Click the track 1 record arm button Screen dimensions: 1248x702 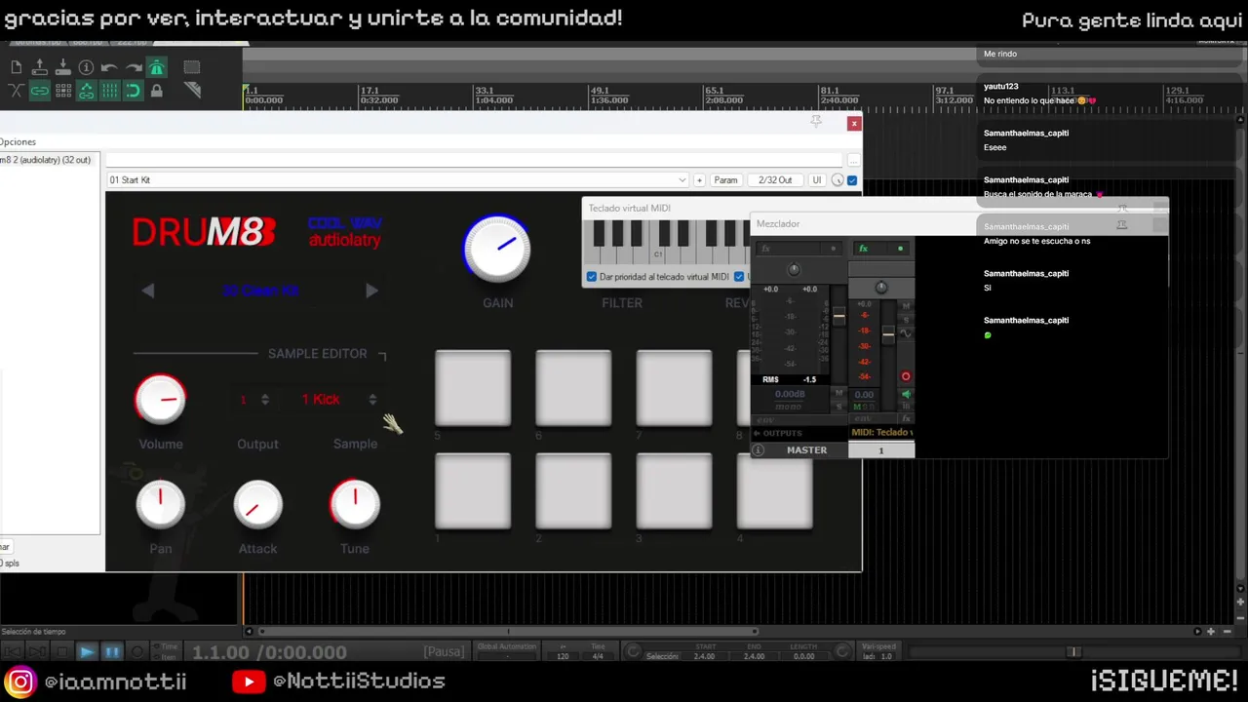906,376
